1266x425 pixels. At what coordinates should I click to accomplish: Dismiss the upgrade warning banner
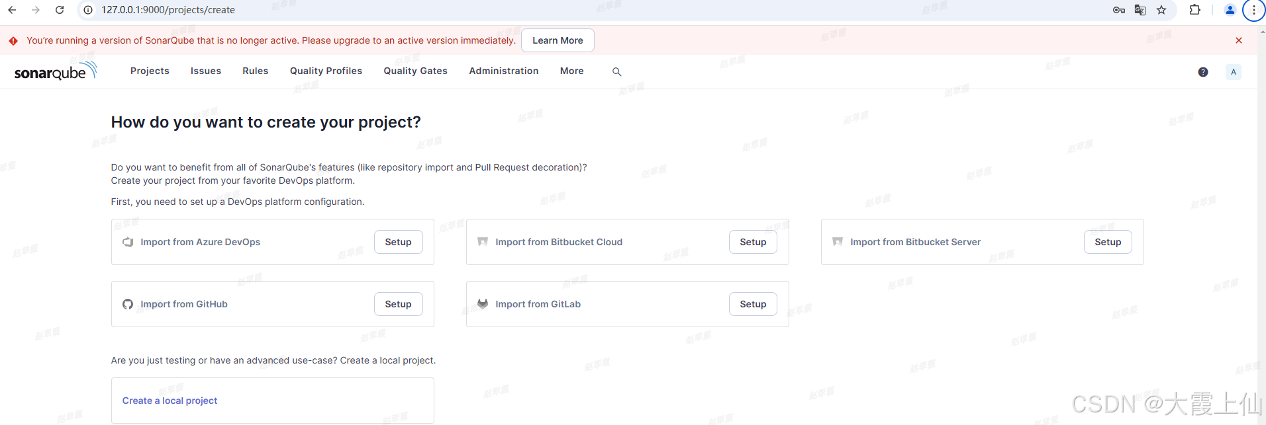1239,40
